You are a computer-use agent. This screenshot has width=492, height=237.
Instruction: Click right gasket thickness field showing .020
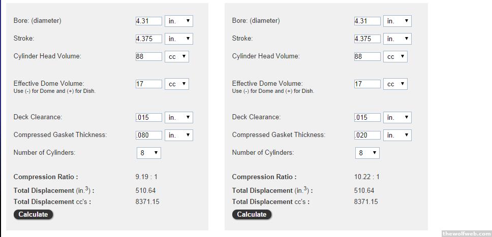pos(367,135)
